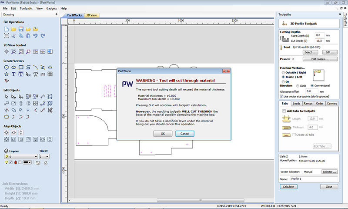Choose Conventional cut direction

(x=312, y=86)
